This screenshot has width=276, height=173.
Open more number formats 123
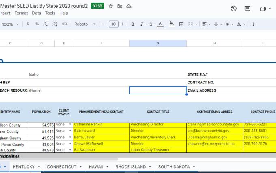[64, 24]
